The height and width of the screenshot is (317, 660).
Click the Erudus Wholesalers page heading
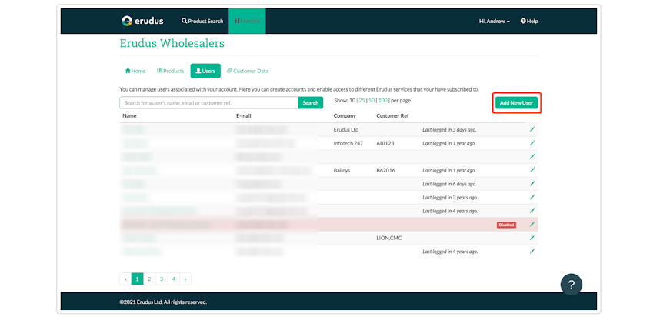tap(172, 43)
